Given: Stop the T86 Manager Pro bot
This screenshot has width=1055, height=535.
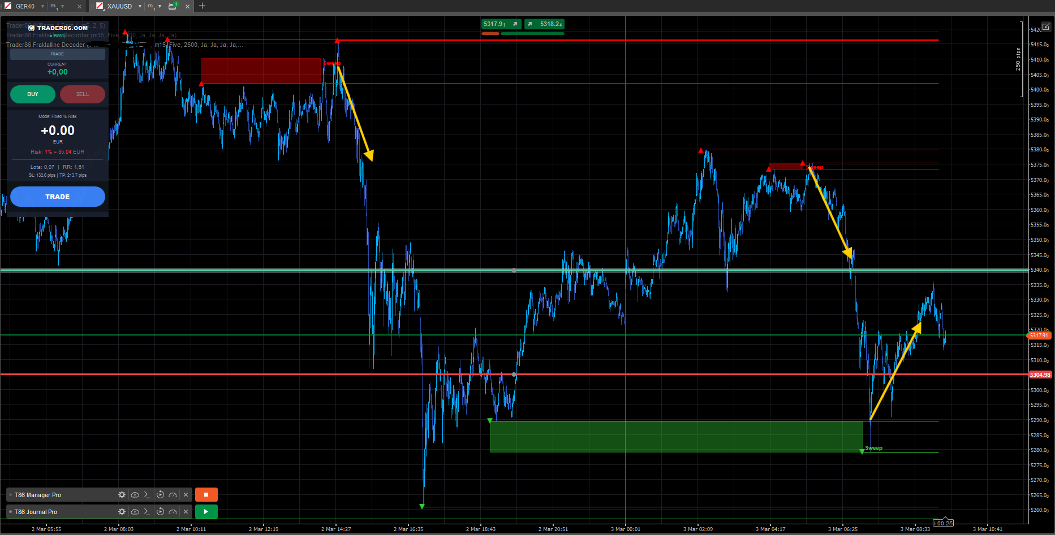Looking at the screenshot, I should 206,495.
